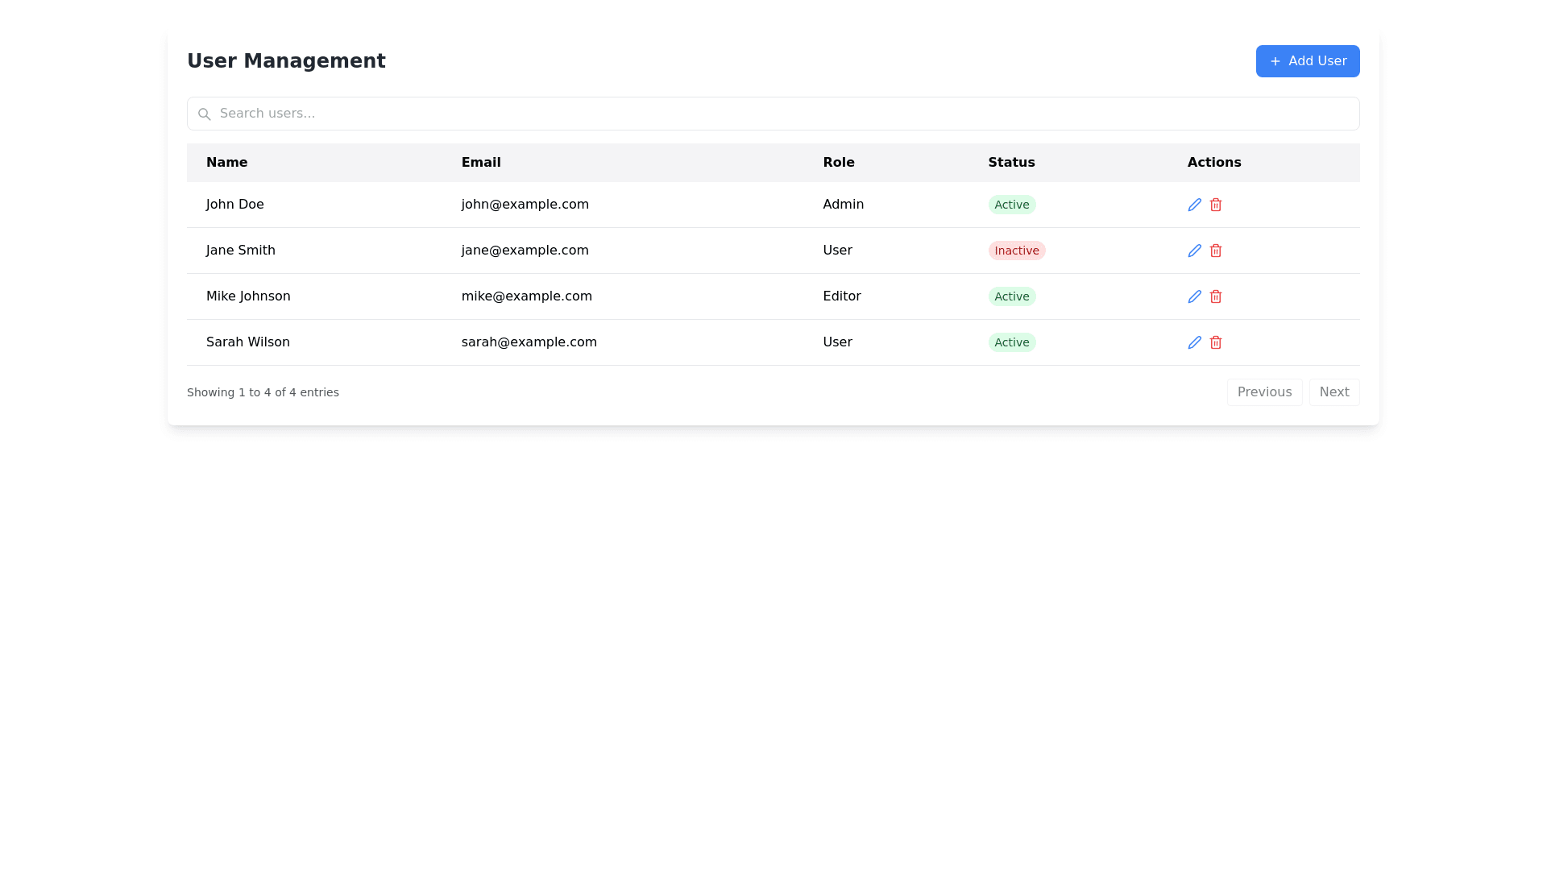Delete Jane Smith using trash icon
Screen dimensions: 1547x870
click(x=1215, y=251)
